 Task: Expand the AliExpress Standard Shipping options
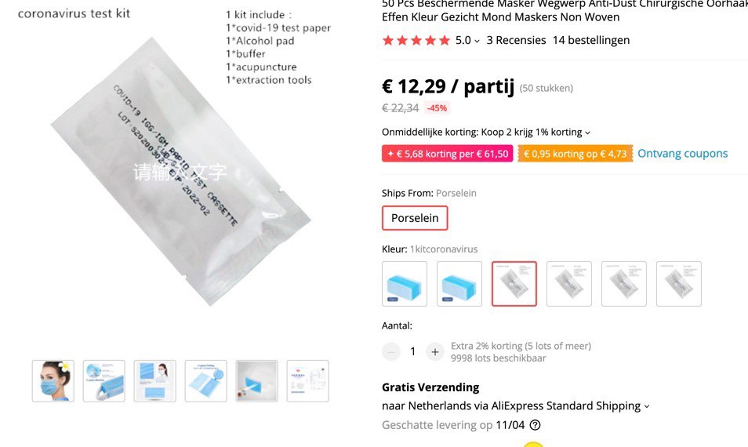pyautogui.click(x=647, y=406)
